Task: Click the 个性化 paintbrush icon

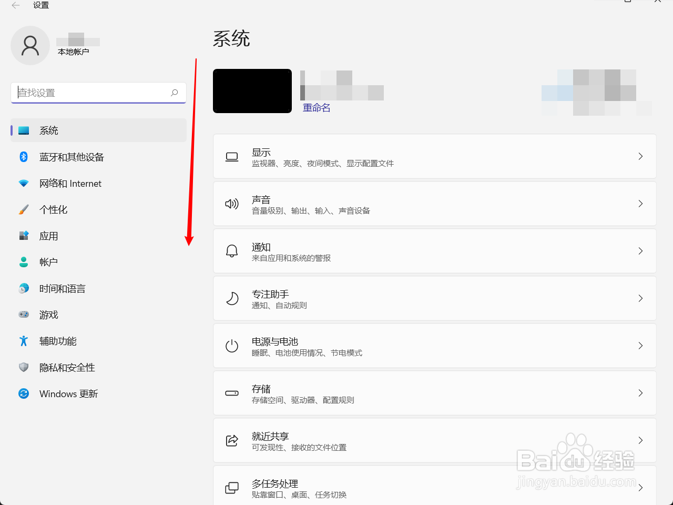Action: [x=24, y=209]
